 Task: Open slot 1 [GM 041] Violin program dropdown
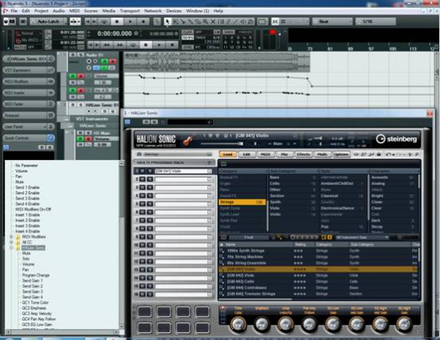pos(210,171)
